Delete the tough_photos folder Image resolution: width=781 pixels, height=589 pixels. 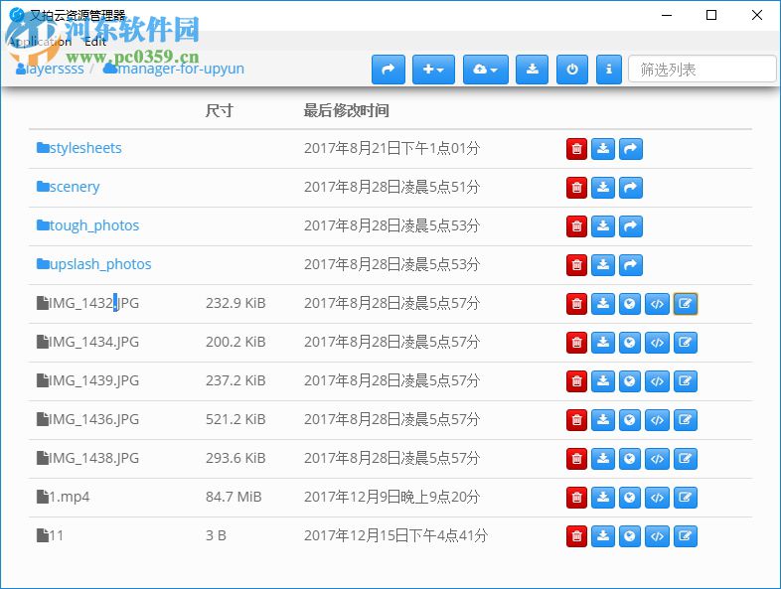576,226
